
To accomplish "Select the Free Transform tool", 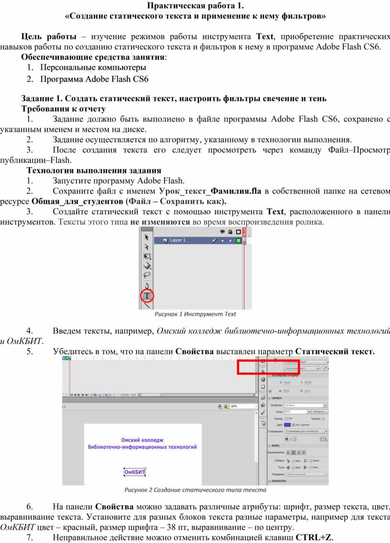I will pos(147,256).
